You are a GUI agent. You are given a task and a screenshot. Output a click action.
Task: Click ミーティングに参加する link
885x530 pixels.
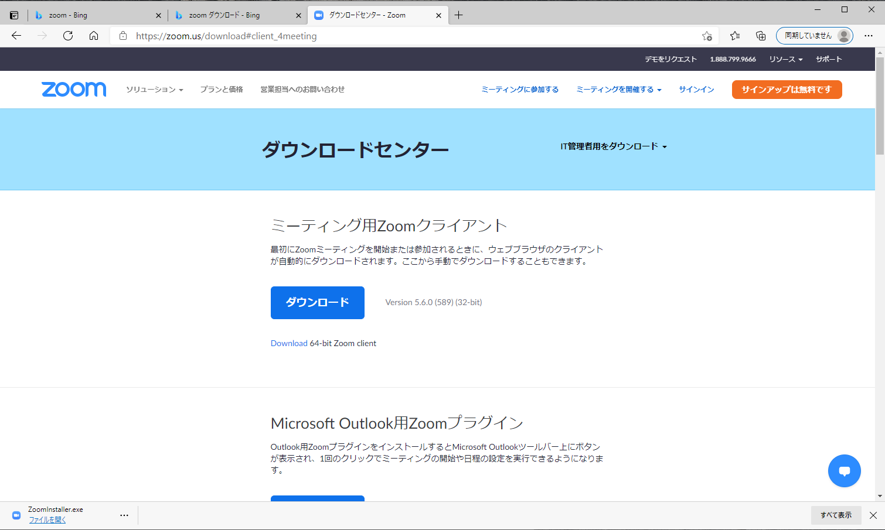(x=520, y=90)
